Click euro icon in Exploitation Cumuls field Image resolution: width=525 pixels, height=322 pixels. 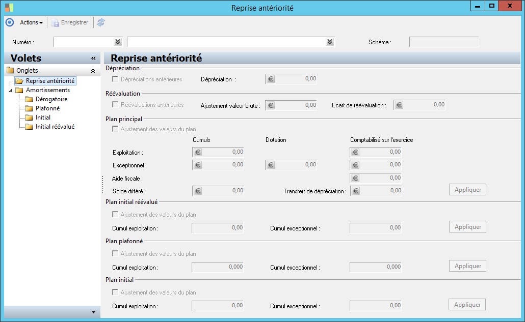click(x=198, y=152)
